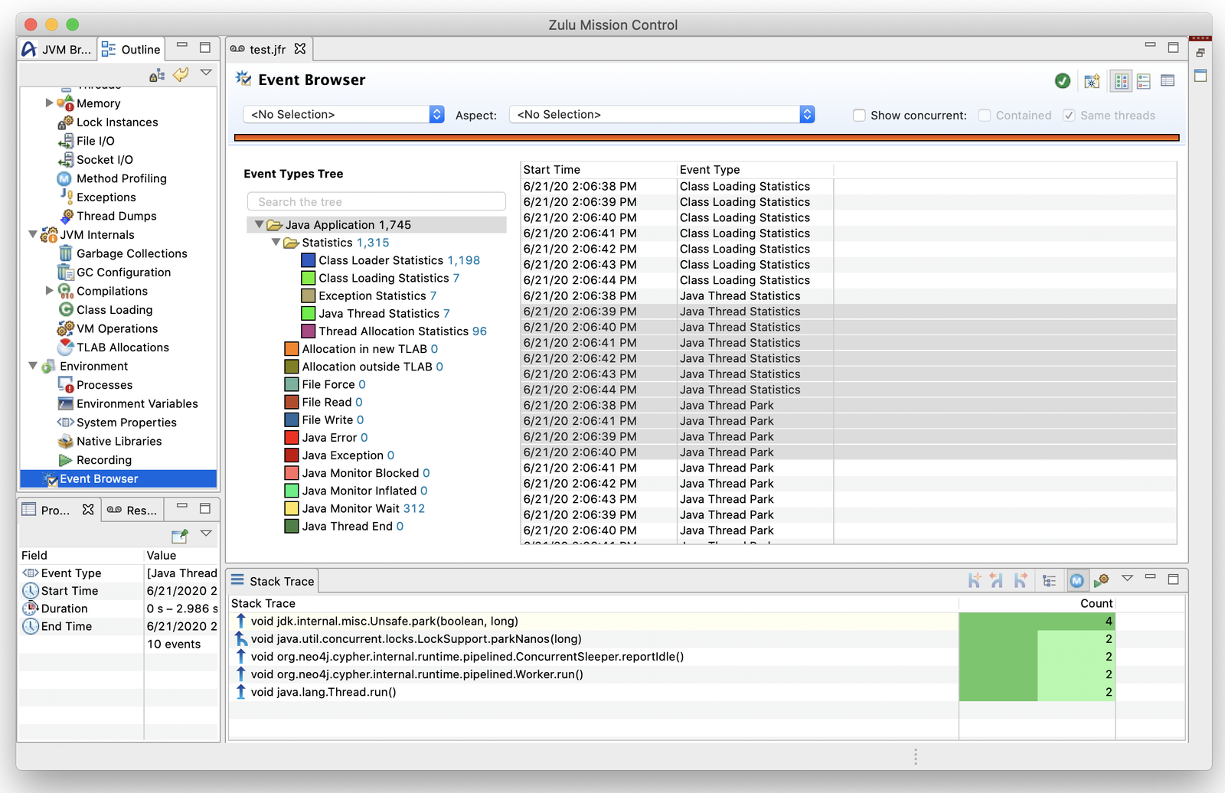Viewport: 1225px width, 793px height.
Task: Open the Recording page in Outline
Action: pos(104,460)
